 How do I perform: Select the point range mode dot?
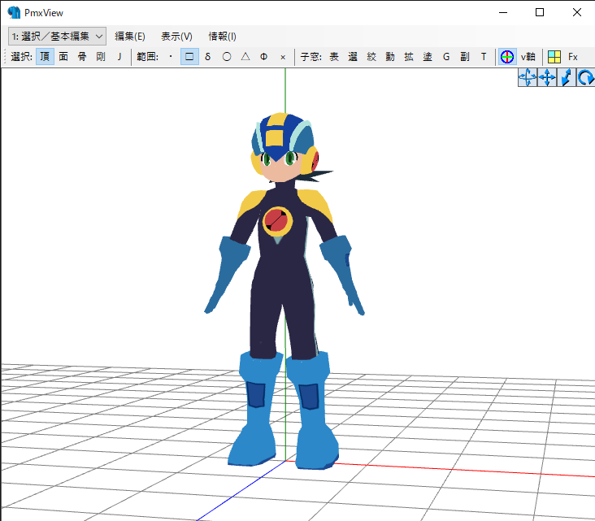coord(171,57)
